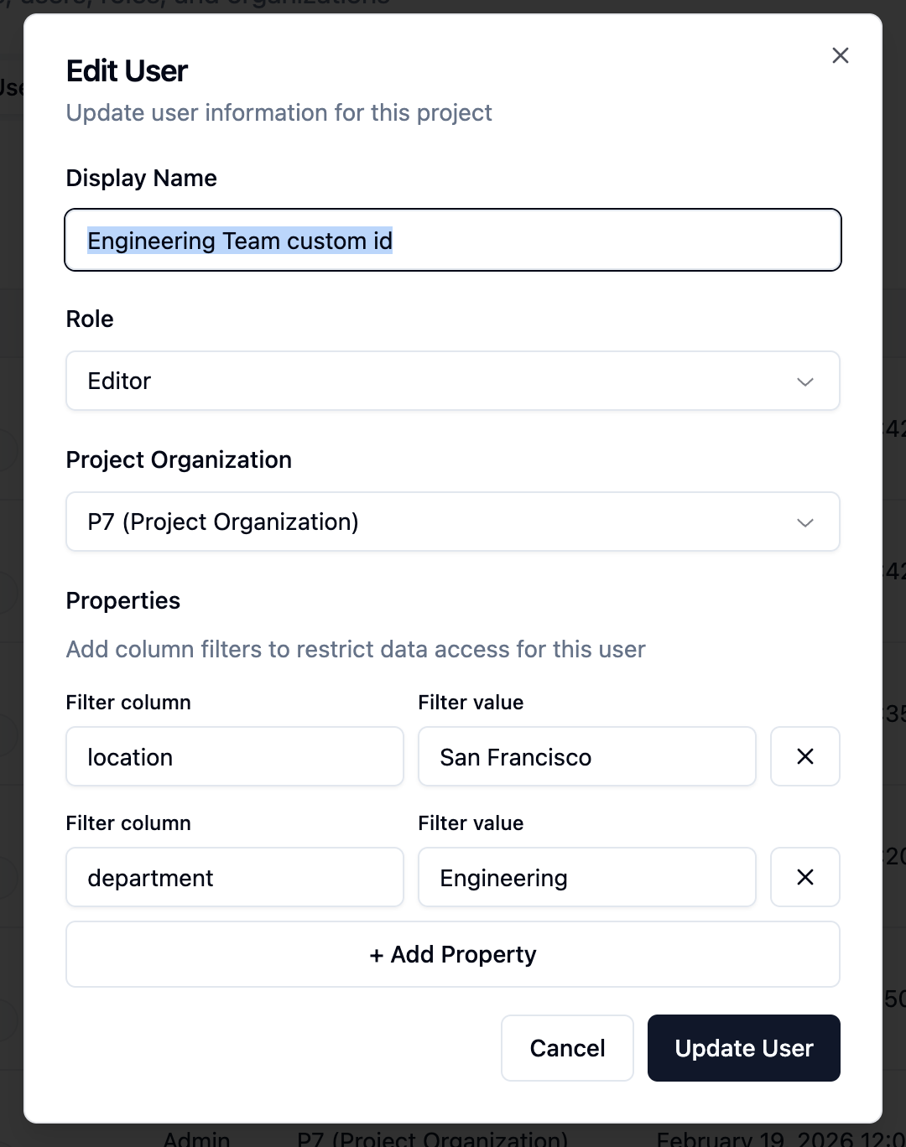Select the department filter column field
Viewport: 906px width, 1147px height.
(x=234, y=877)
